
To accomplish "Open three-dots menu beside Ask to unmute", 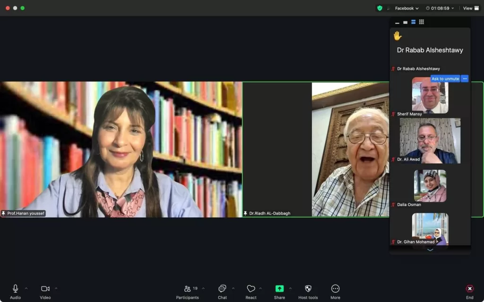I will (x=465, y=79).
